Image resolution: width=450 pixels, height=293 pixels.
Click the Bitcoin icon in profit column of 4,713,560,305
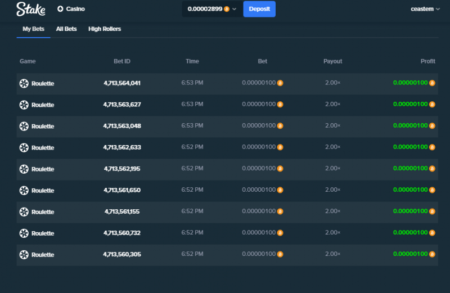click(x=432, y=254)
